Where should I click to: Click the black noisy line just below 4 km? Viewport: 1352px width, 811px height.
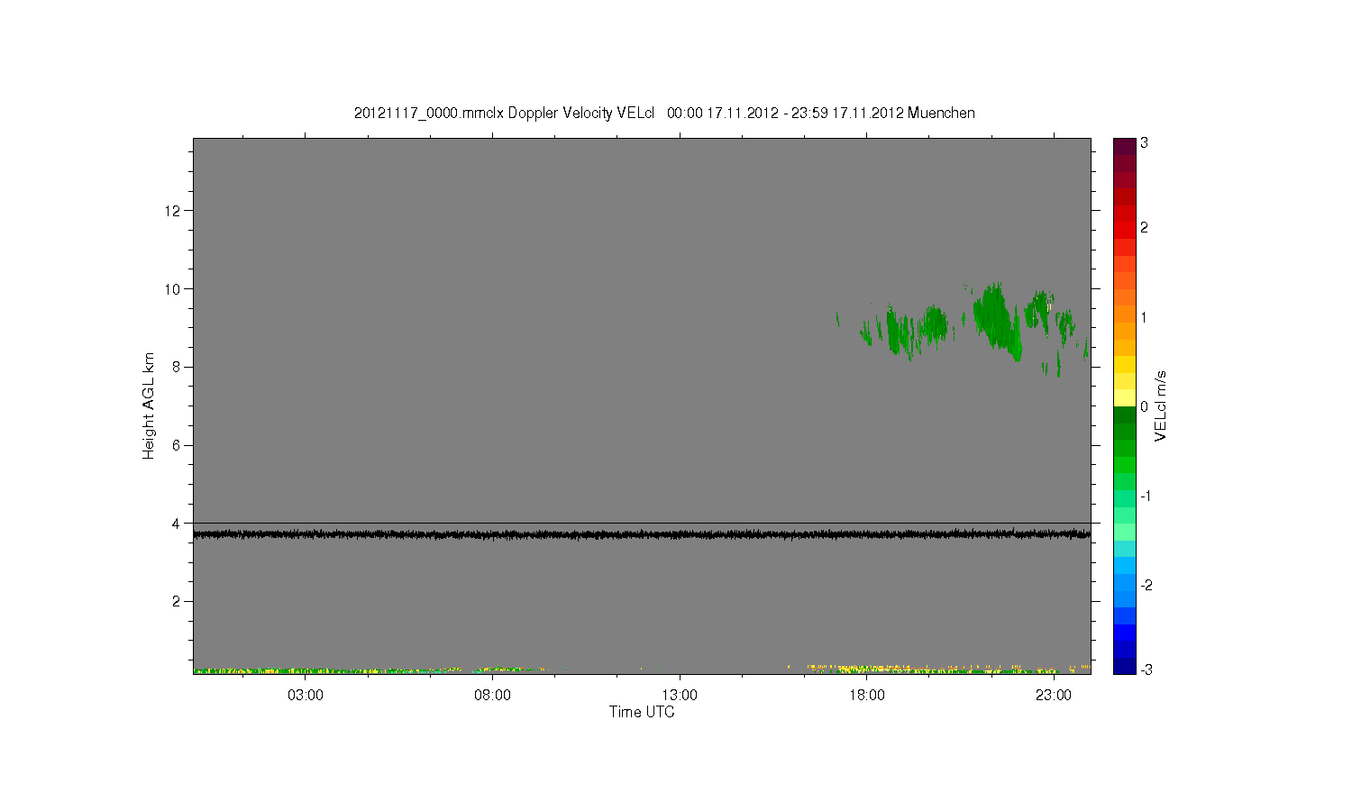click(642, 534)
